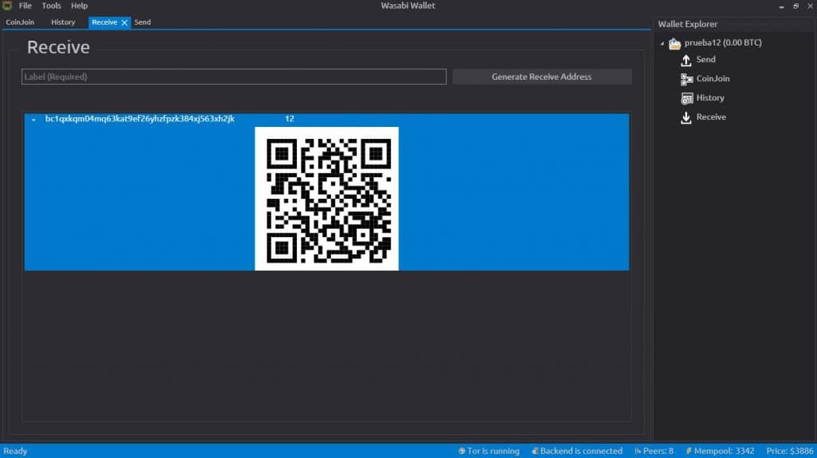
Task: Switch to the Send tab
Action: point(142,22)
